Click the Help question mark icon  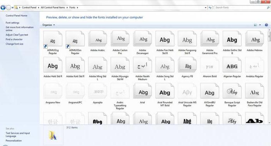(x=266, y=25)
